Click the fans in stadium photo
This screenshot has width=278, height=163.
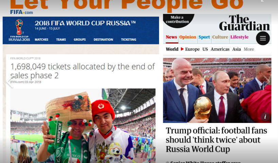point(83,126)
